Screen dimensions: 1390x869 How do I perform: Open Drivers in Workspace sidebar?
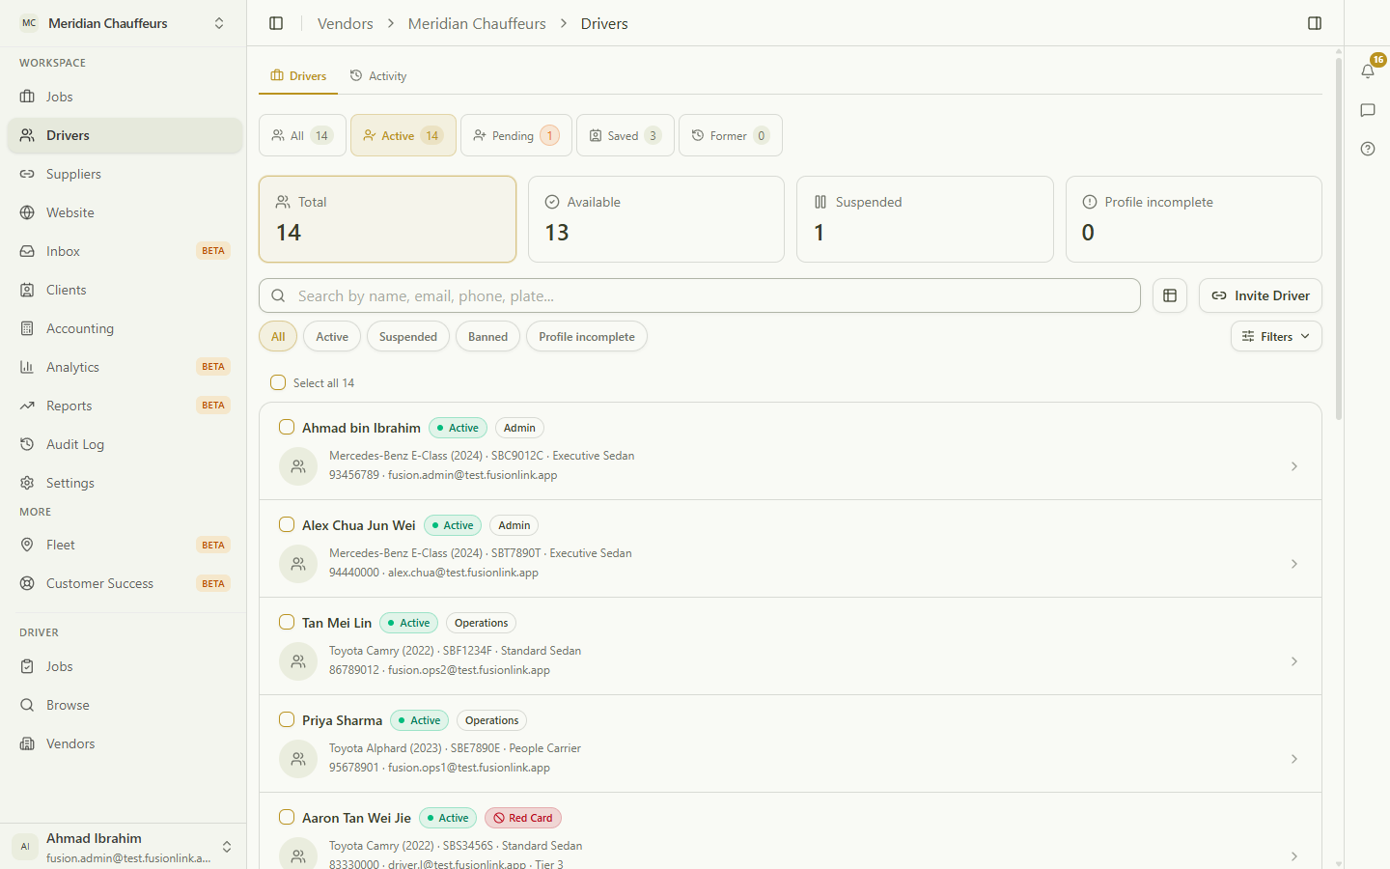pos(125,135)
